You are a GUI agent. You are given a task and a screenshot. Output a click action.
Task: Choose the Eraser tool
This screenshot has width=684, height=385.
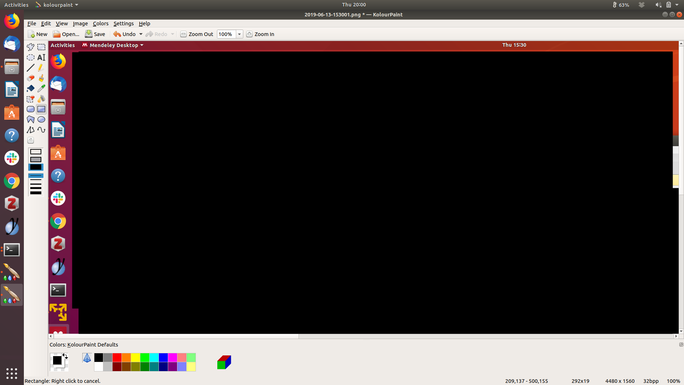click(31, 78)
